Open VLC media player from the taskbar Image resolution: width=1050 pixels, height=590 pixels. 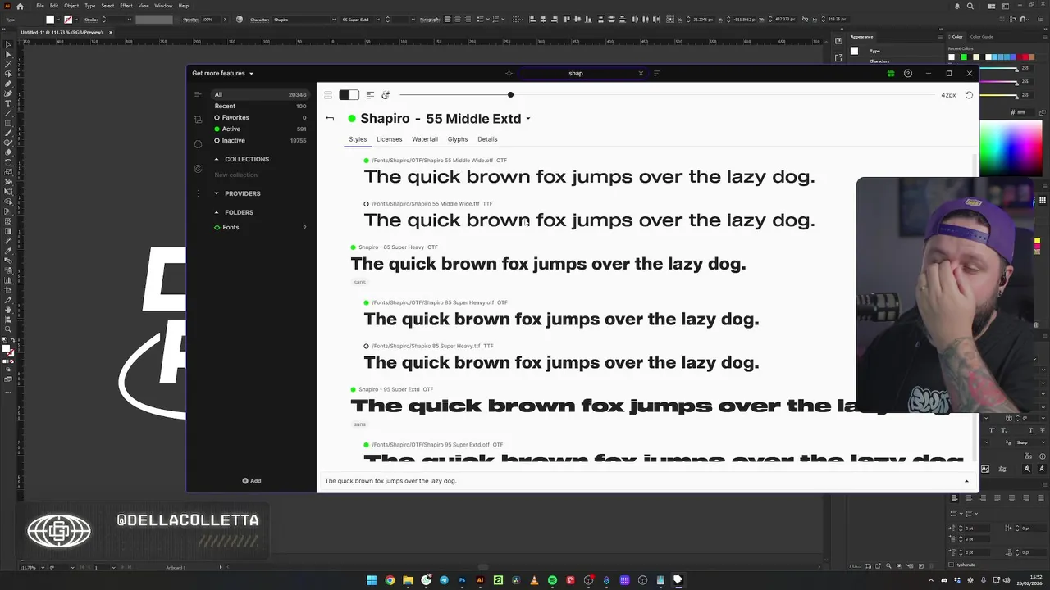[534, 580]
